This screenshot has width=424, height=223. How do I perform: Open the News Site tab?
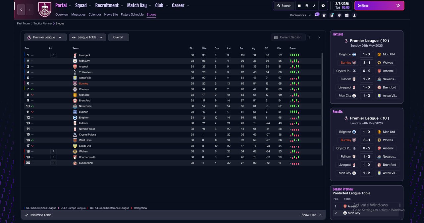pos(111,15)
